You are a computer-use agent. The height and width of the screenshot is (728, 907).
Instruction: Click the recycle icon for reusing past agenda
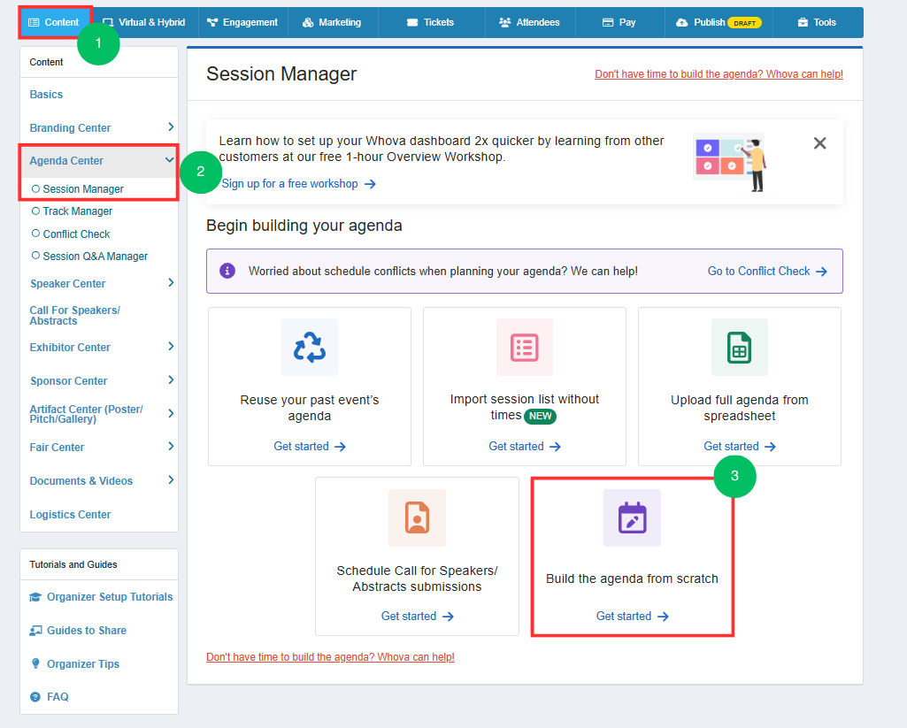pos(310,347)
